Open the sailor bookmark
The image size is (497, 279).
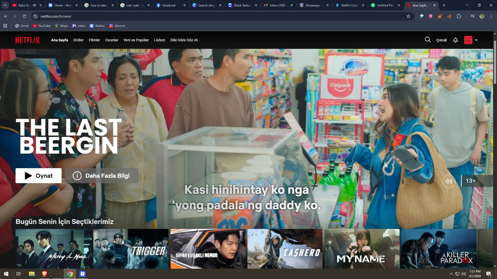(79, 26)
